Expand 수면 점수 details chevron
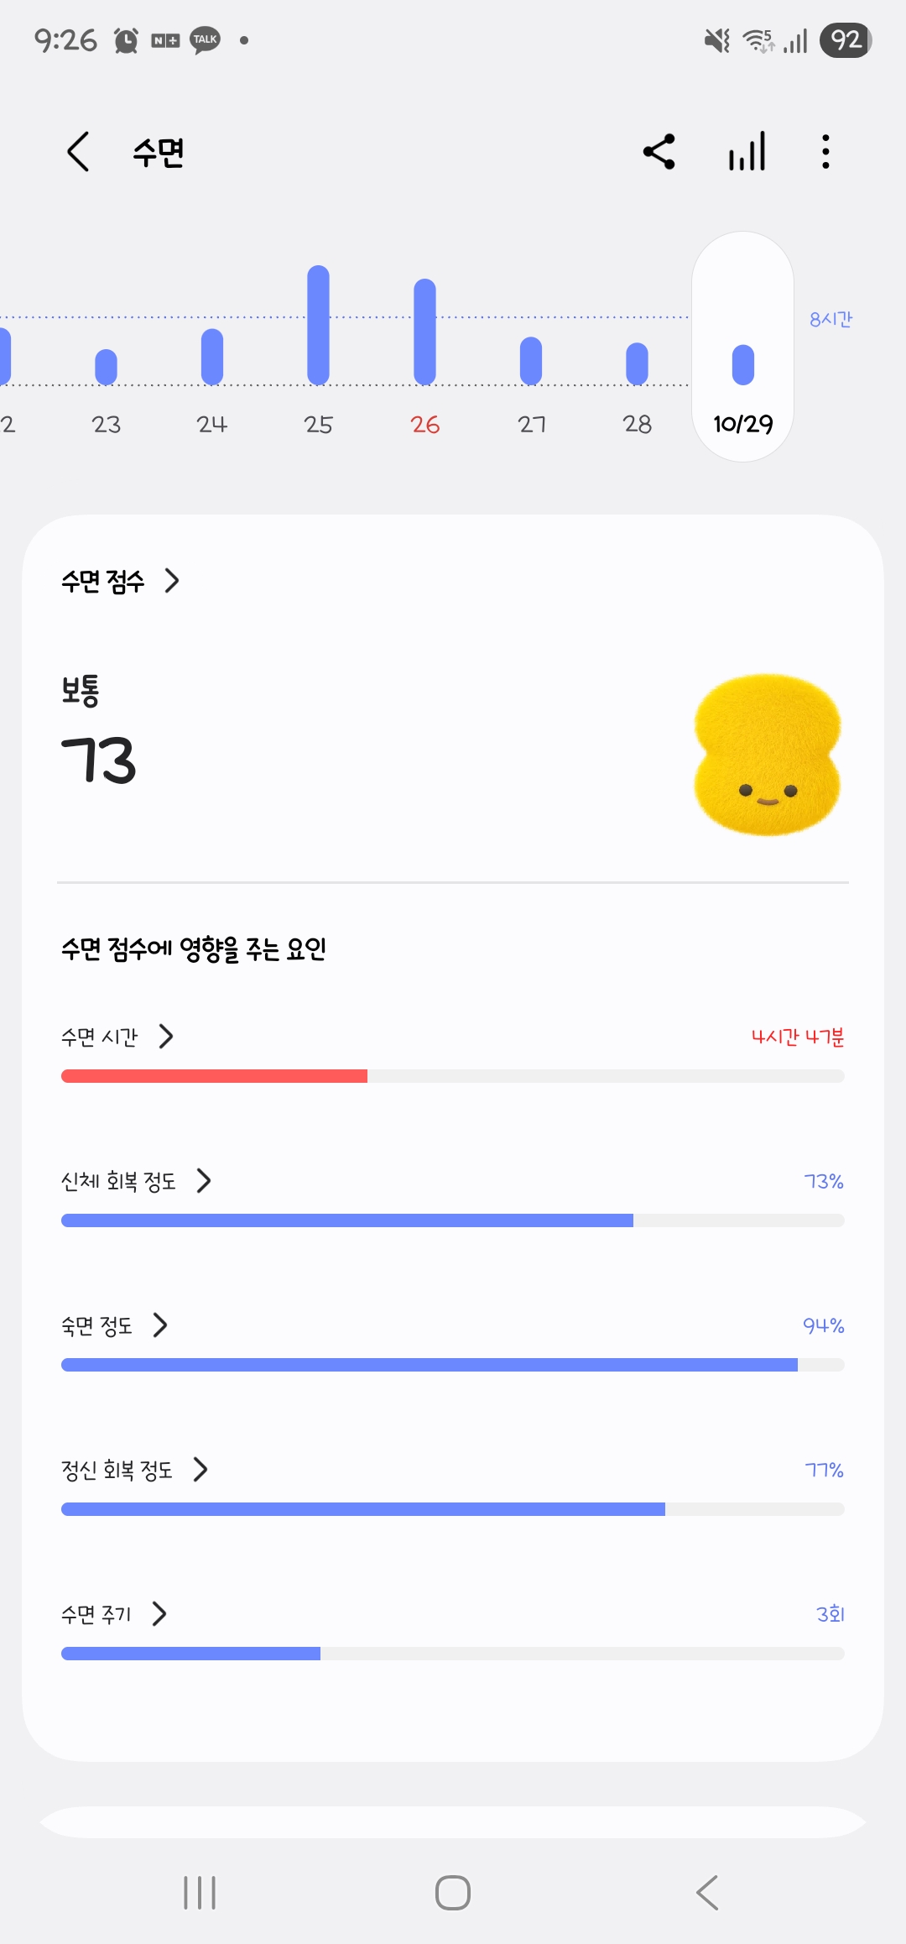Viewport: 906px width, 1944px height. 172,581
